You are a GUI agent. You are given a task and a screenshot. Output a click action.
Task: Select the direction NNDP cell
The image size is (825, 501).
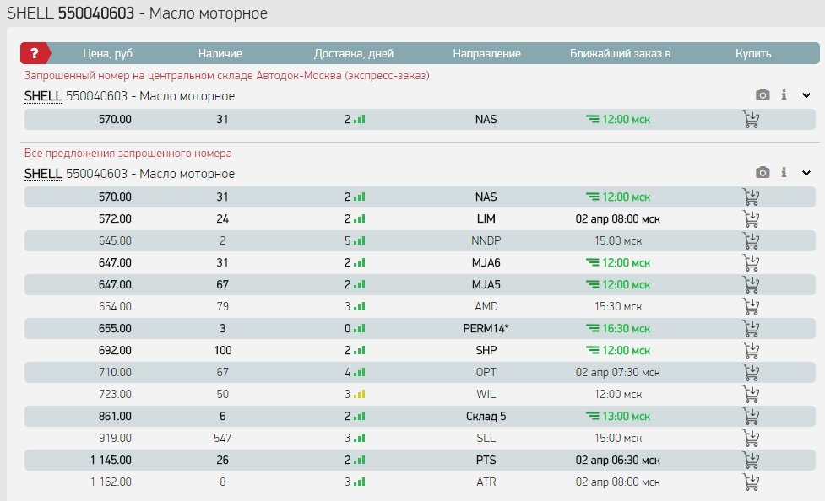pos(486,240)
